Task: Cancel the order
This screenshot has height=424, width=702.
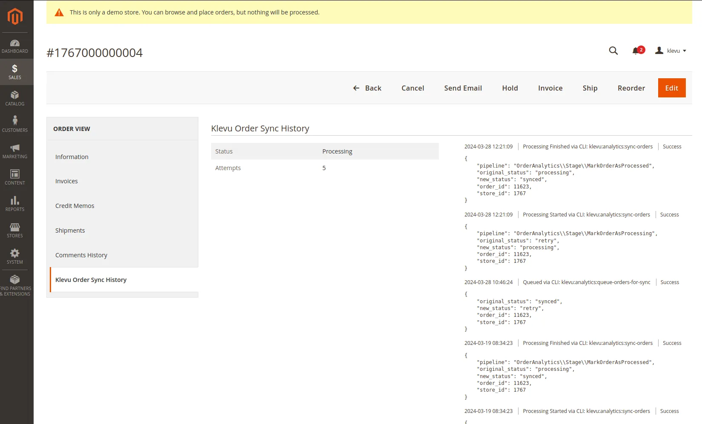Action: point(413,88)
